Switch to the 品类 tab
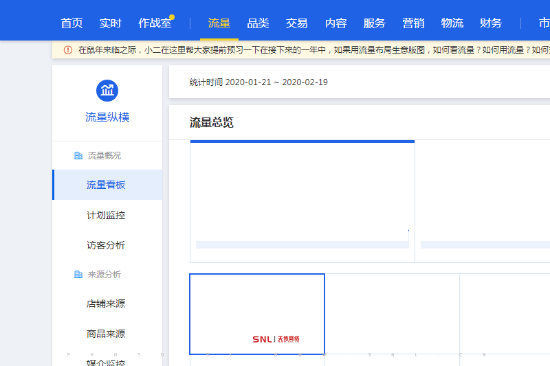 258,23
